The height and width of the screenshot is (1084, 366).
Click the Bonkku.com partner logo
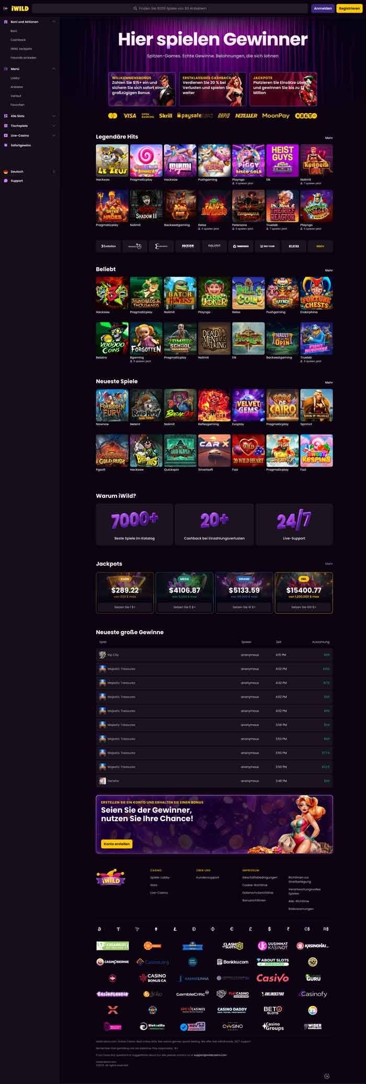(x=233, y=962)
